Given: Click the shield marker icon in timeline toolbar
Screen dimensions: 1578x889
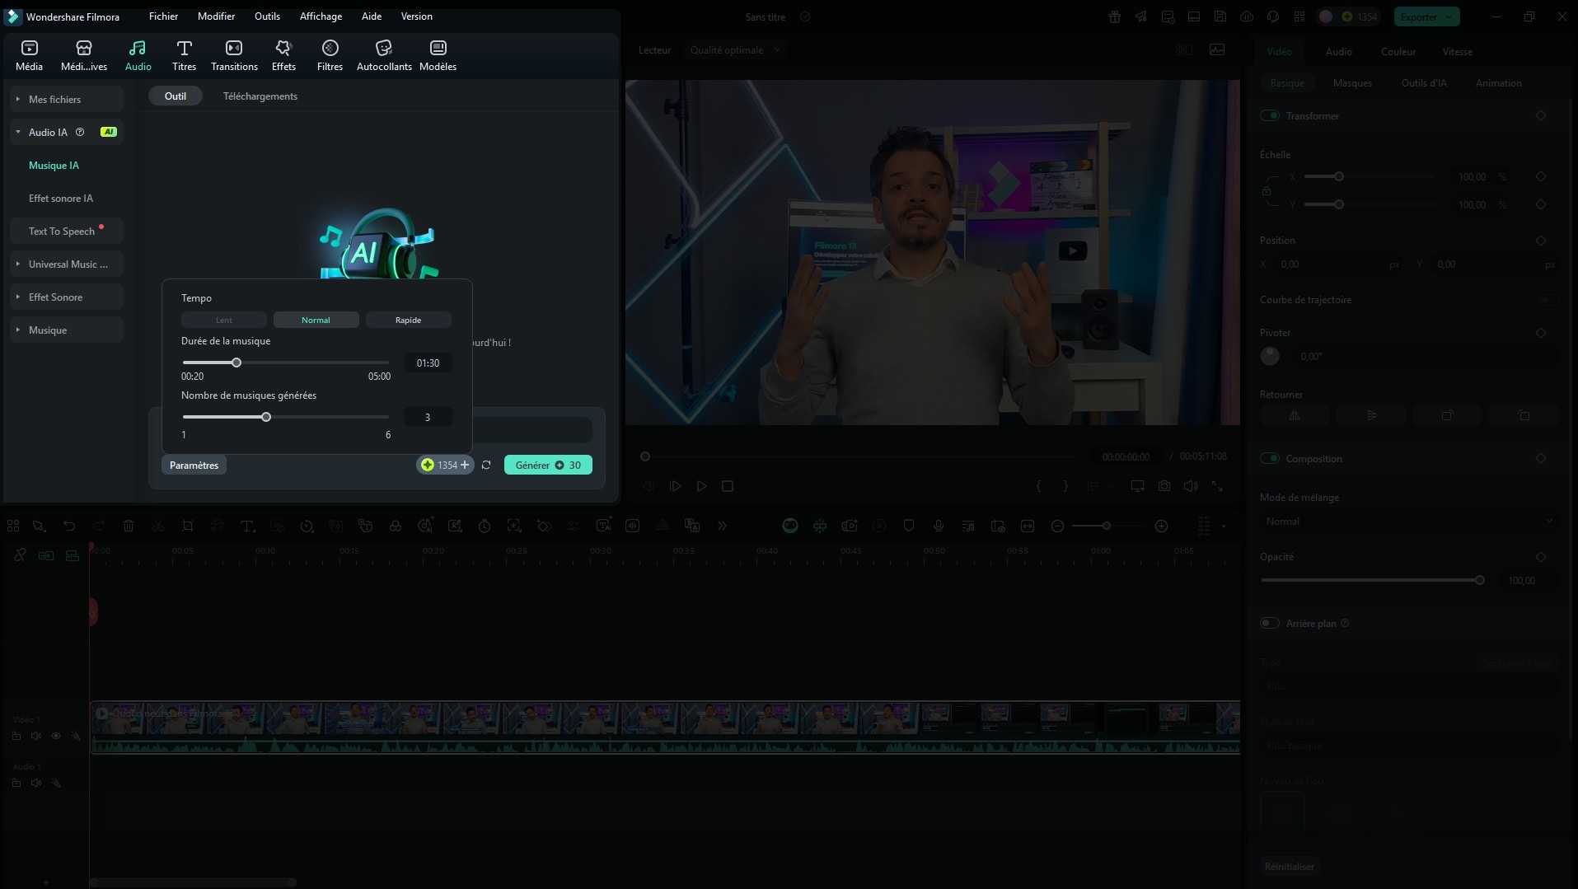Looking at the screenshot, I should tap(909, 526).
